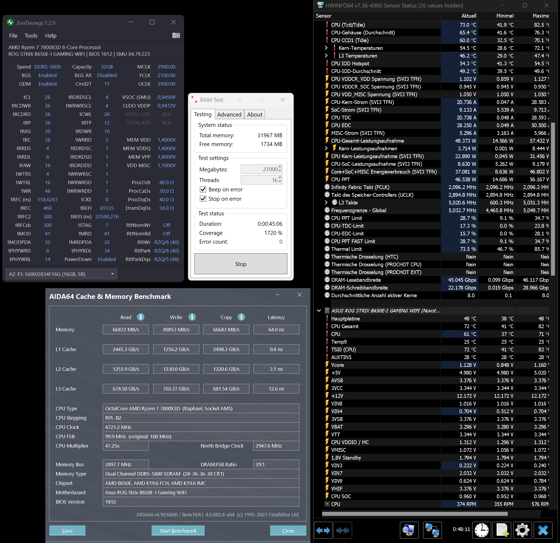Viewport: 560px width, 543px height.
Task: Start HWiNFO logging with document-plus icon
Action: click(502, 530)
